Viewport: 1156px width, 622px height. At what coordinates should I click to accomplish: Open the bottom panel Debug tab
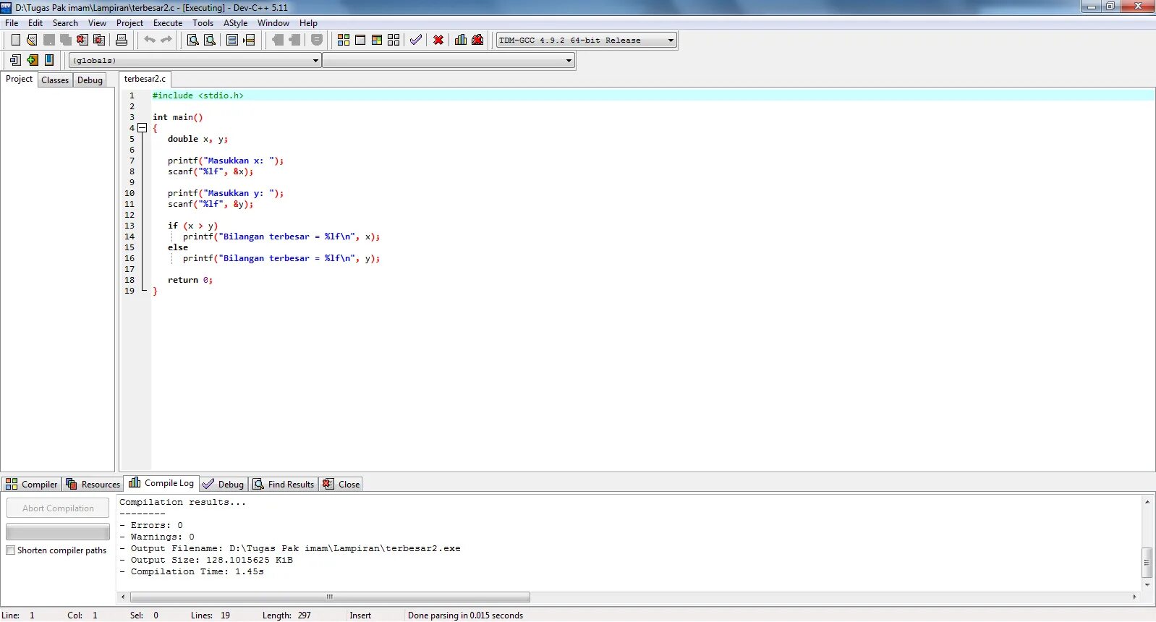pyautogui.click(x=224, y=485)
